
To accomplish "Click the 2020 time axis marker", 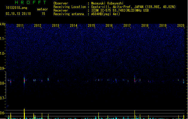I will click(x=181, y=26).
